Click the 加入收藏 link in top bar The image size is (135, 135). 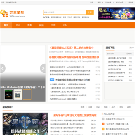tap(108, 2)
